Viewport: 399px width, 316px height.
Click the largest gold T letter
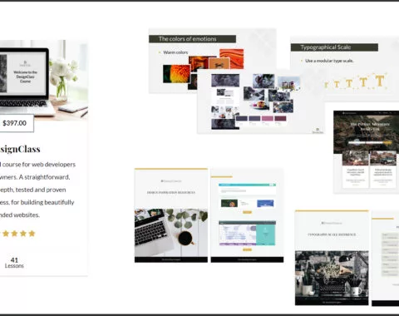pyautogui.click(x=380, y=81)
